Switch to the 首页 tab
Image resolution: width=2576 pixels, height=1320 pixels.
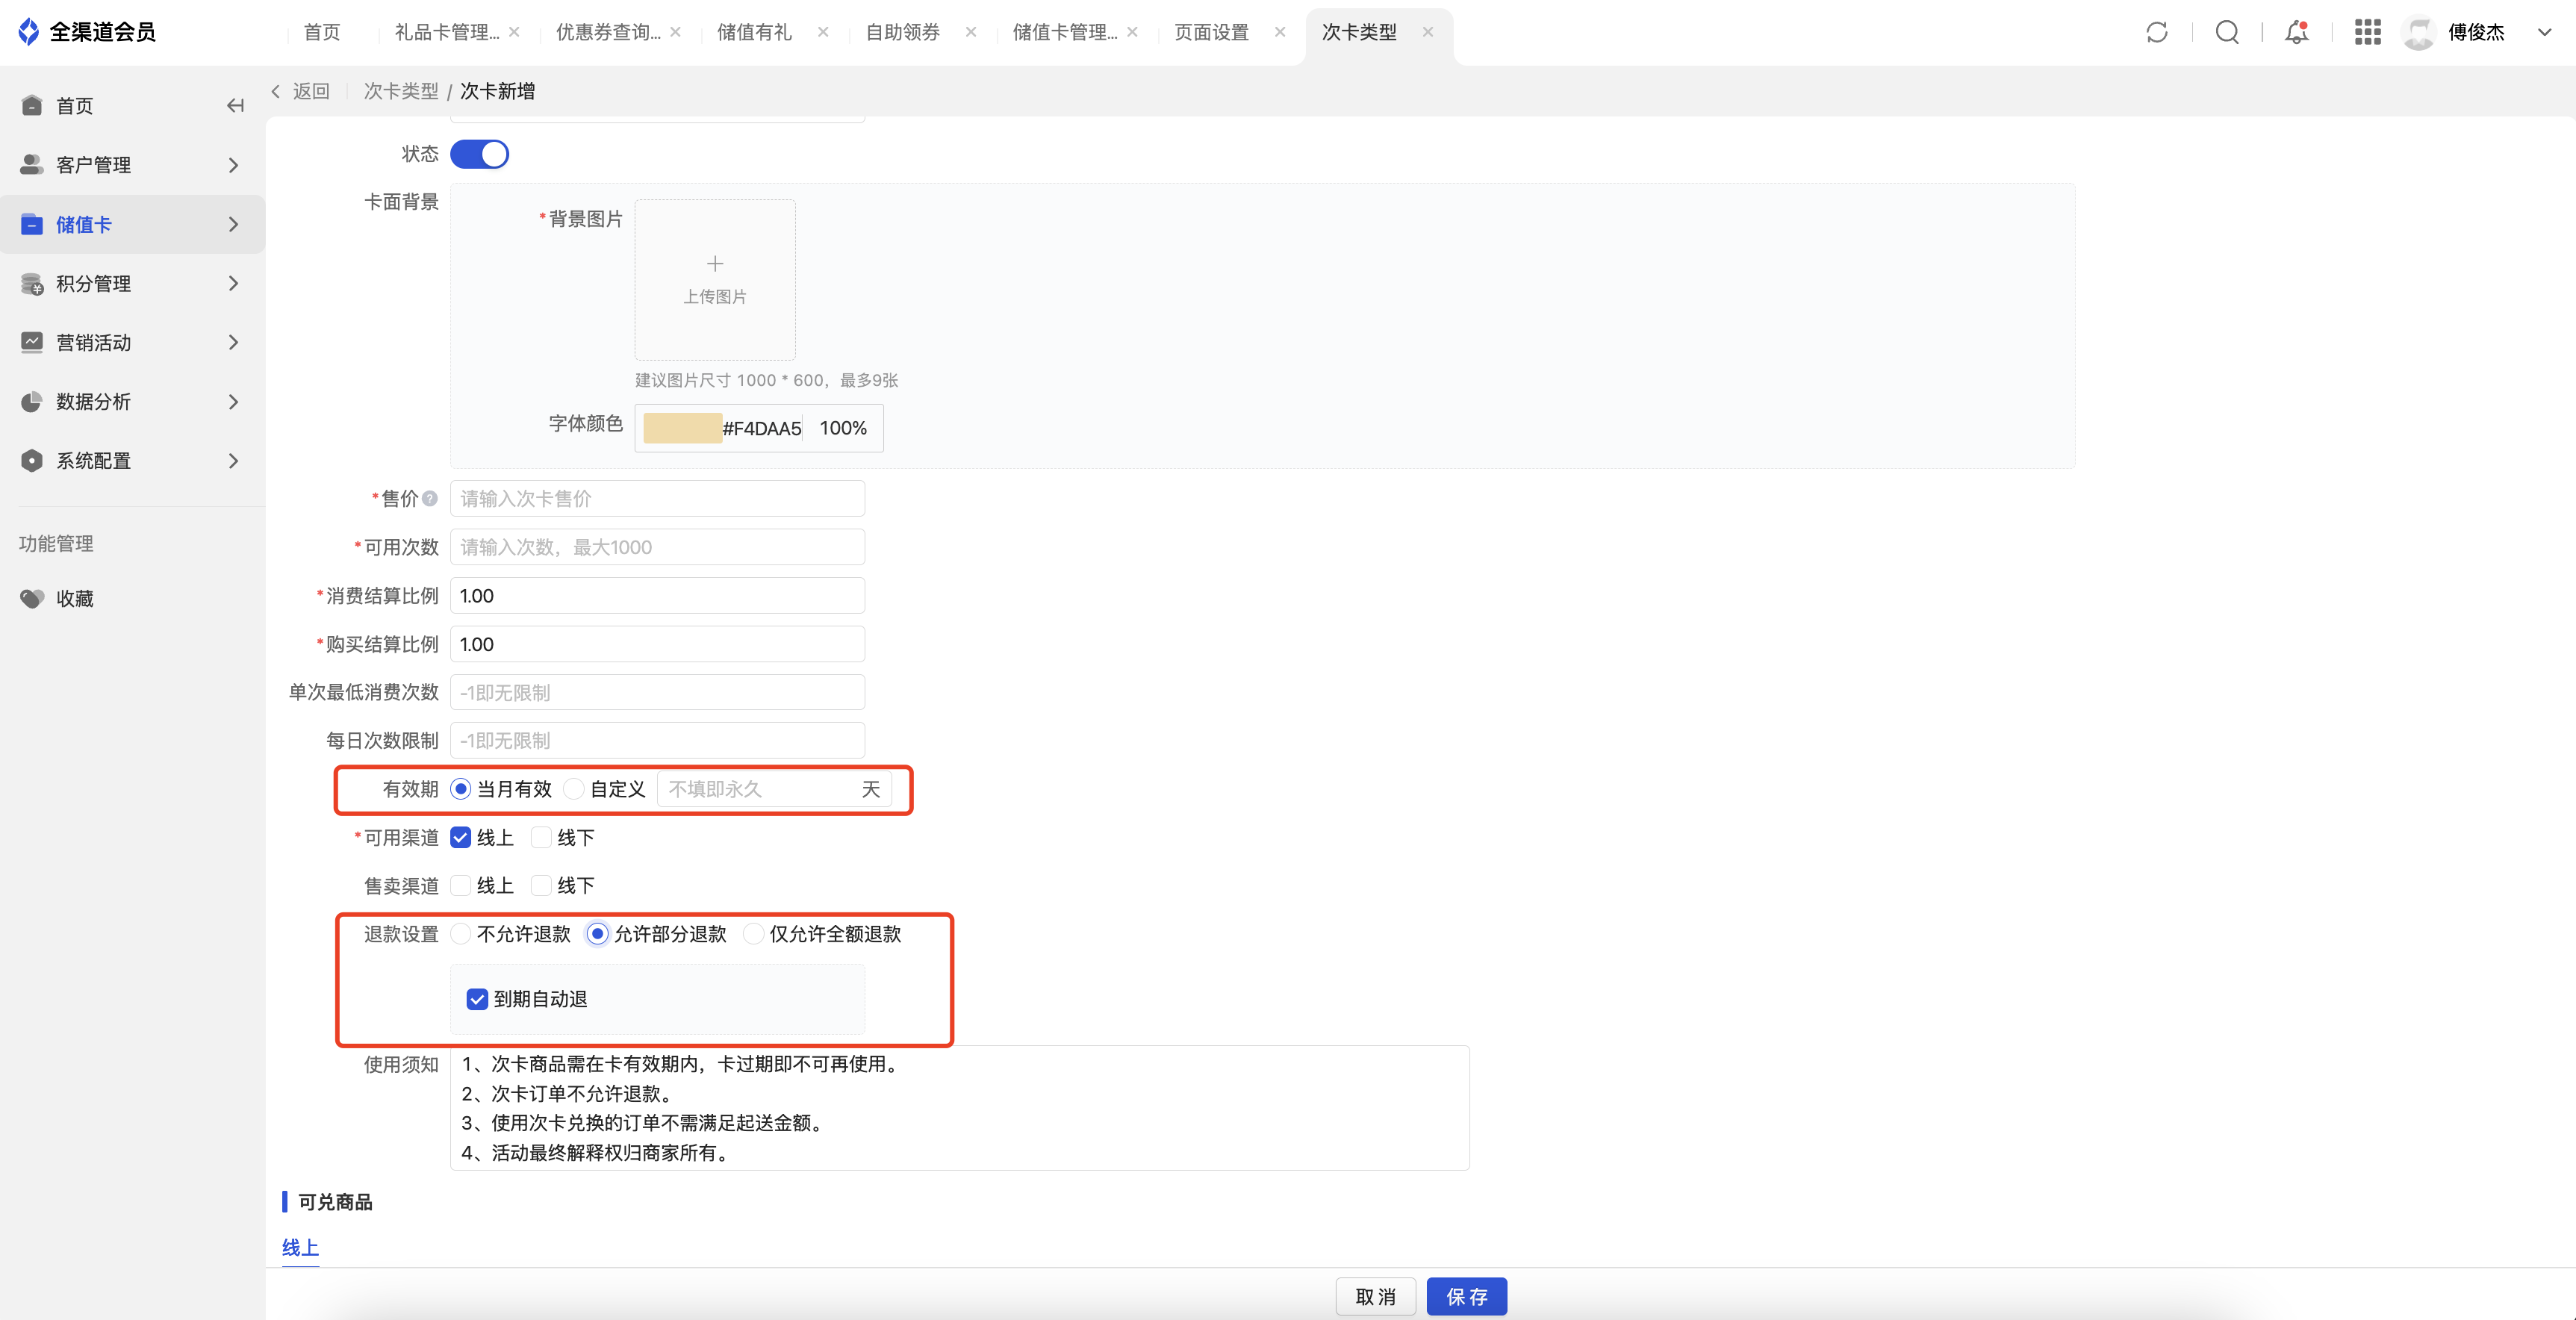pos(322,32)
